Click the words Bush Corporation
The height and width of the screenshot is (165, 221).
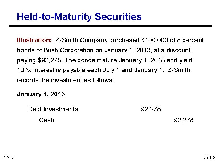(x=68, y=50)
